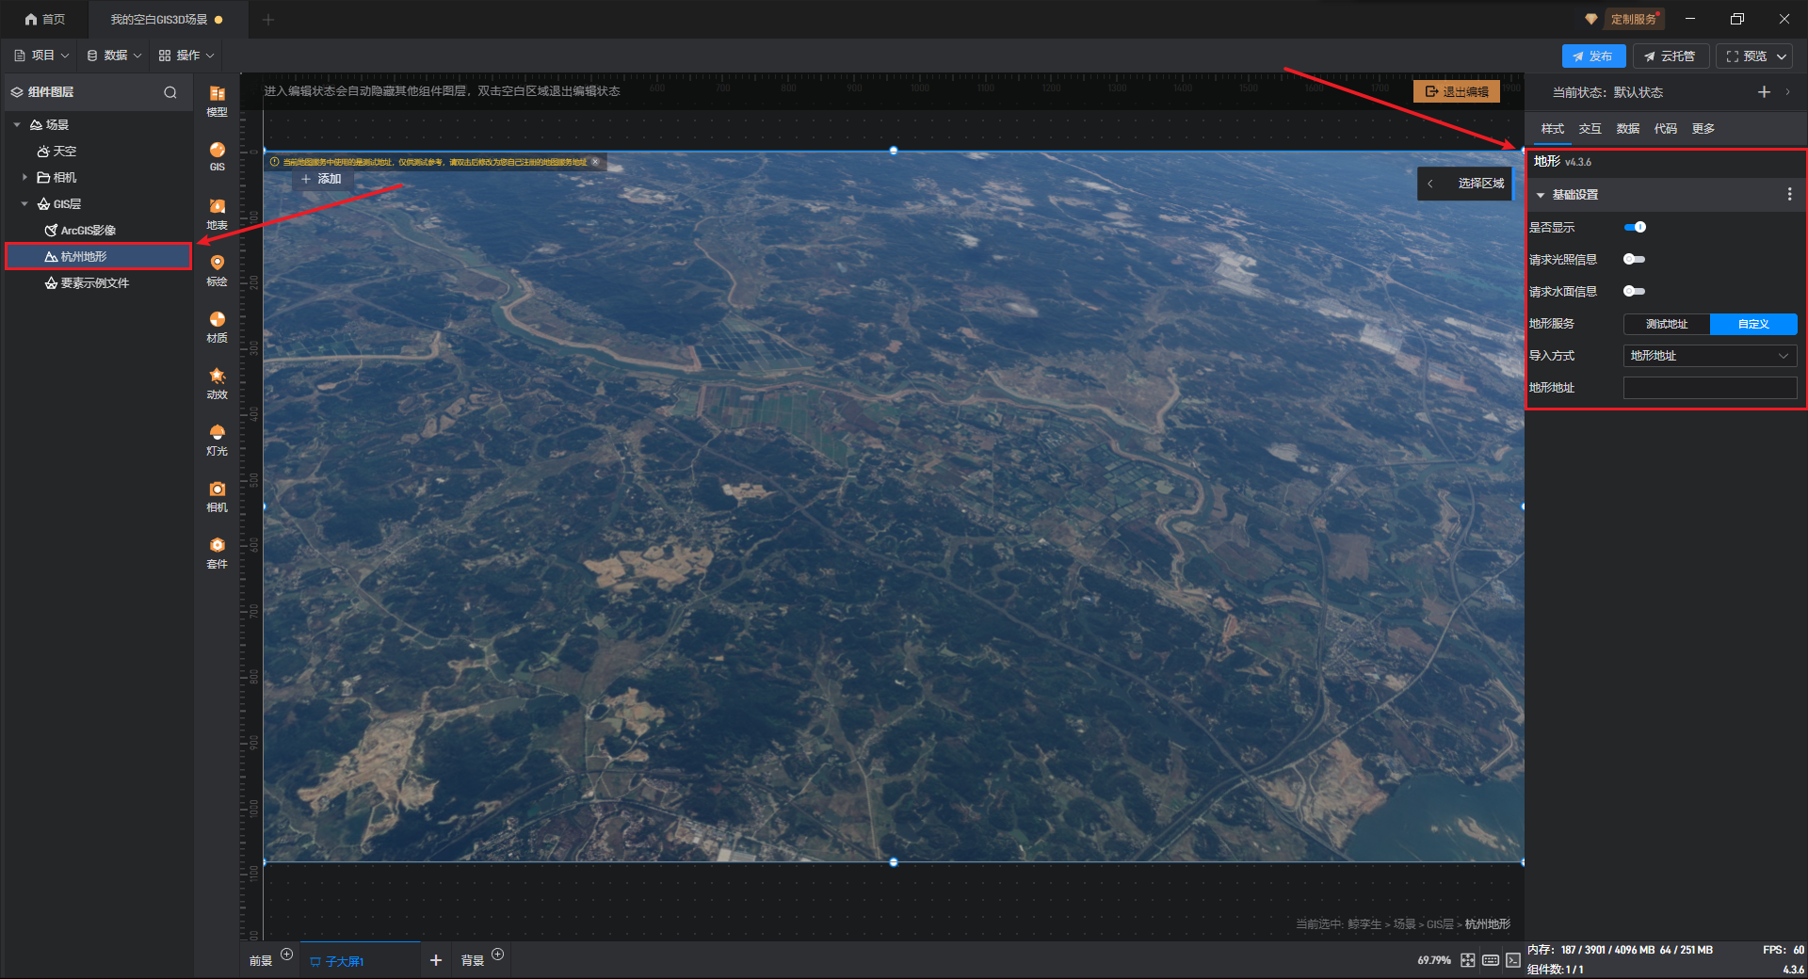
Task: Toggle the 是否显示 switch off
Action: [x=1635, y=227]
